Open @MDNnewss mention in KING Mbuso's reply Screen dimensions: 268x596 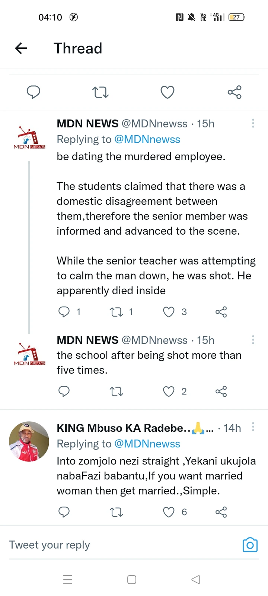147,444
